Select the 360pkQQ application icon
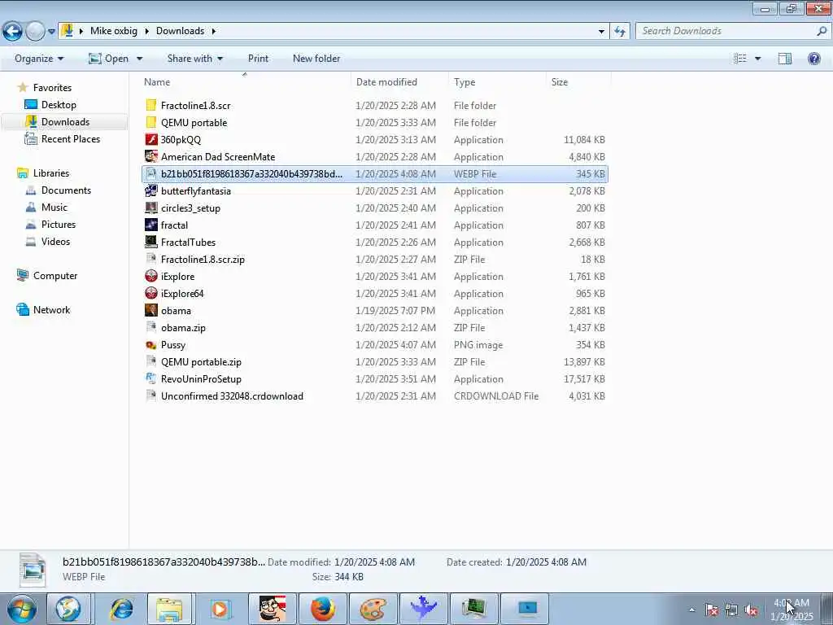Viewport: 833px width, 625px height. [x=151, y=139]
